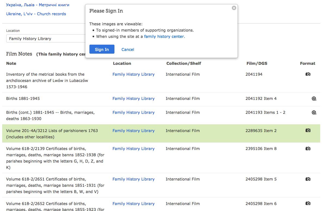Open the family history center link
The image size is (327, 211).
tap(164, 36)
